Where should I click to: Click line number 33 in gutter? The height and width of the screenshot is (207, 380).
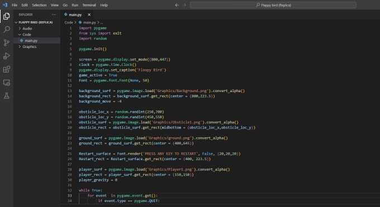click(69, 196)
